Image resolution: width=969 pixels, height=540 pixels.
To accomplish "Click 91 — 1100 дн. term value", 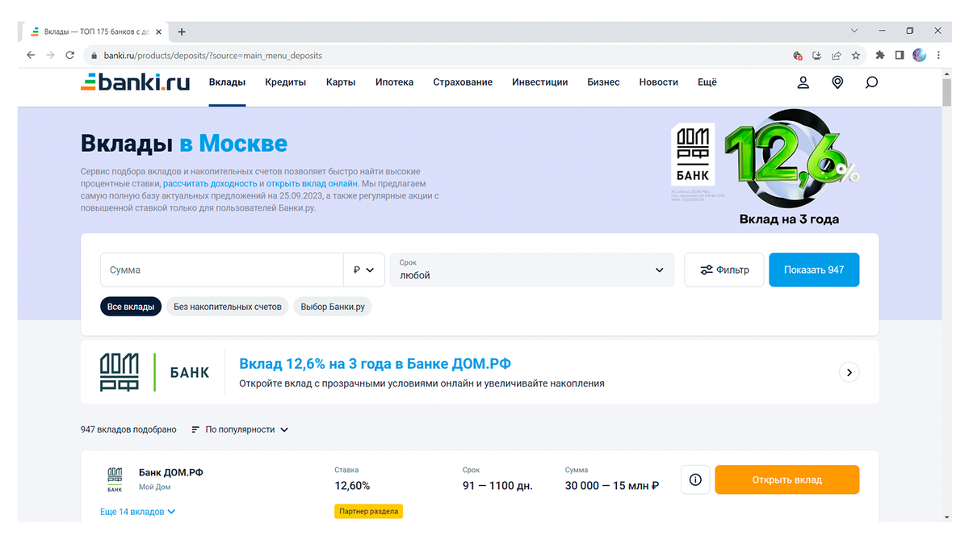I will coord(498,486).
